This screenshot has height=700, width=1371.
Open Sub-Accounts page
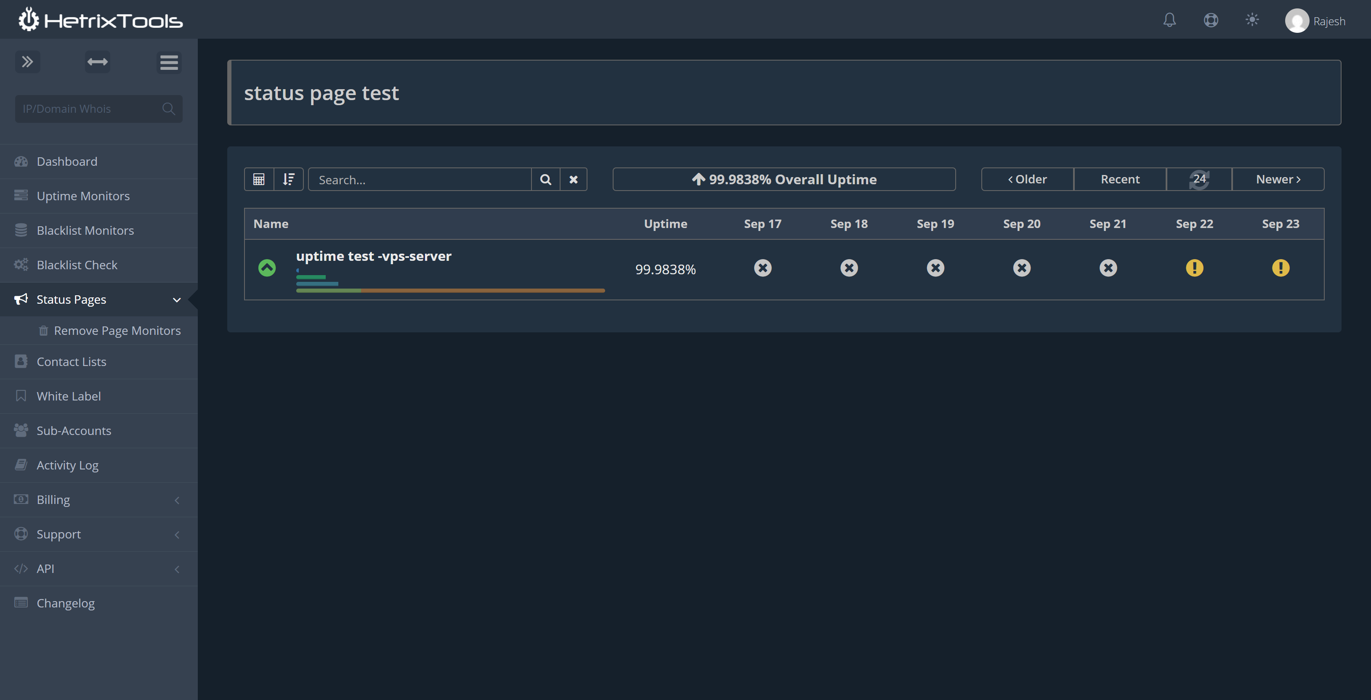point(98,431)
